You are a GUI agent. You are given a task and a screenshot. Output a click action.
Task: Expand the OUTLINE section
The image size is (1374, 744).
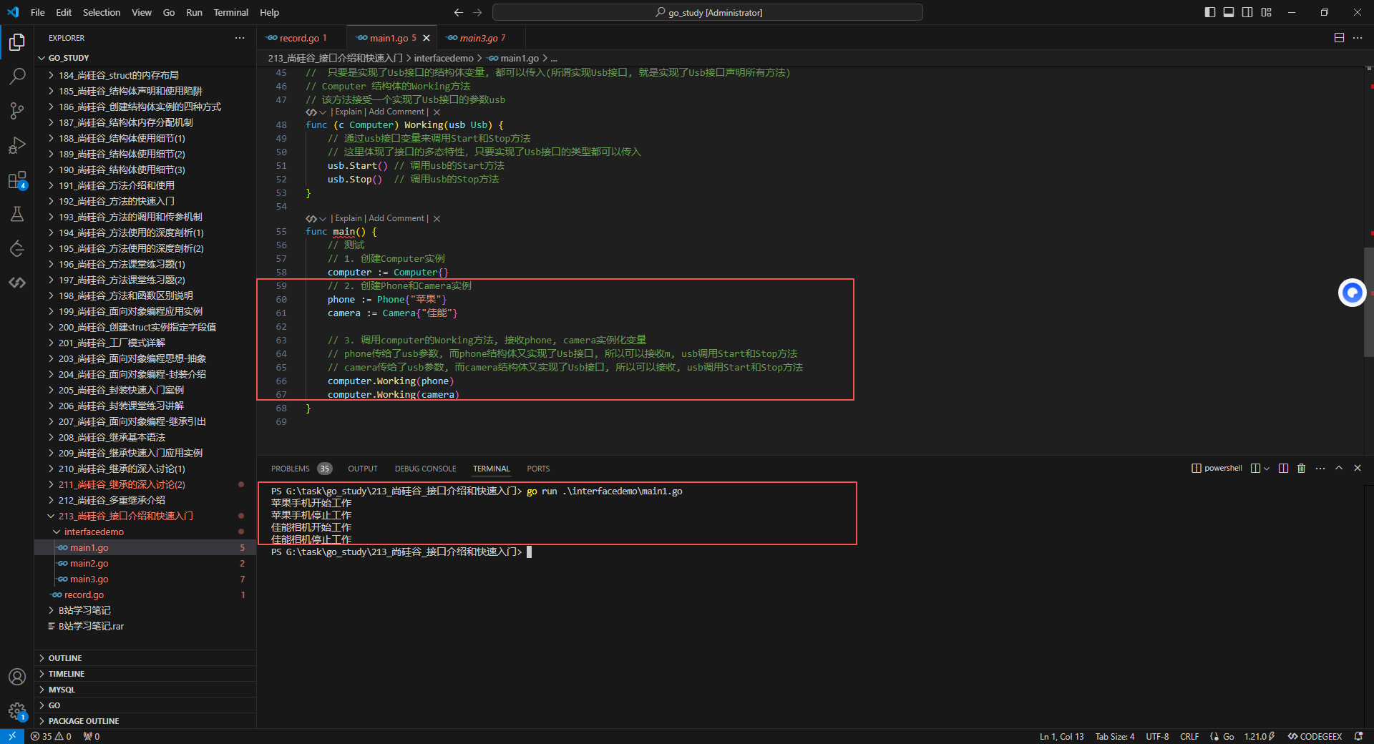145,658
